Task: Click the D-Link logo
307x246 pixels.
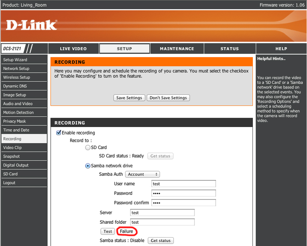Action: (31, 25)
